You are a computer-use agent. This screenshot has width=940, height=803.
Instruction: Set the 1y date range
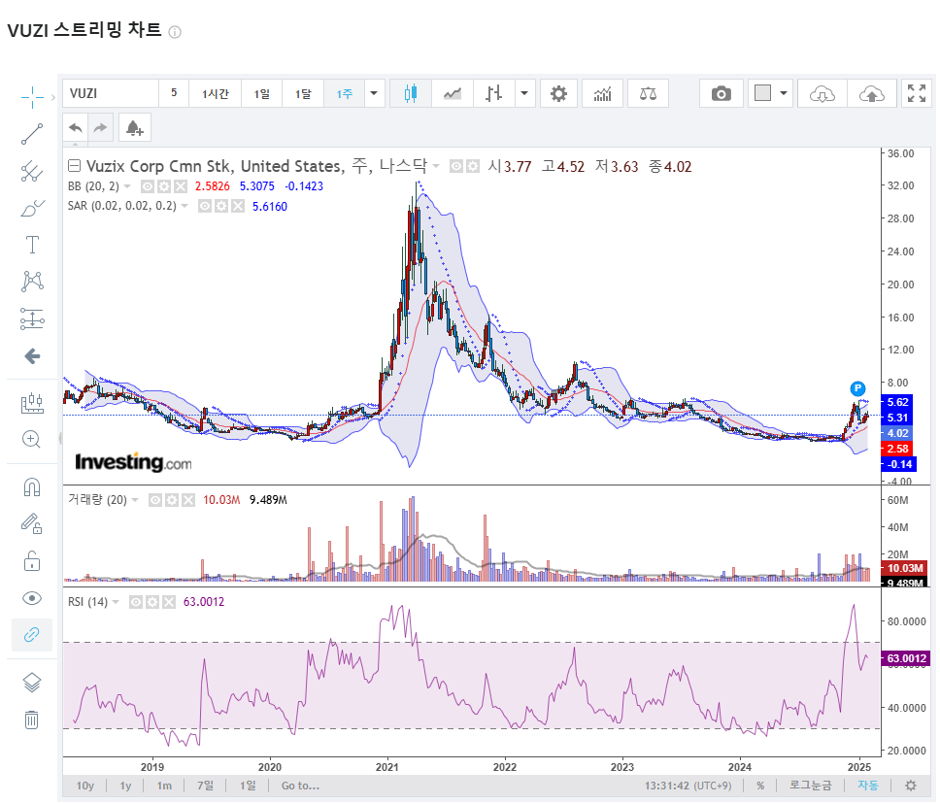(125, 786)
